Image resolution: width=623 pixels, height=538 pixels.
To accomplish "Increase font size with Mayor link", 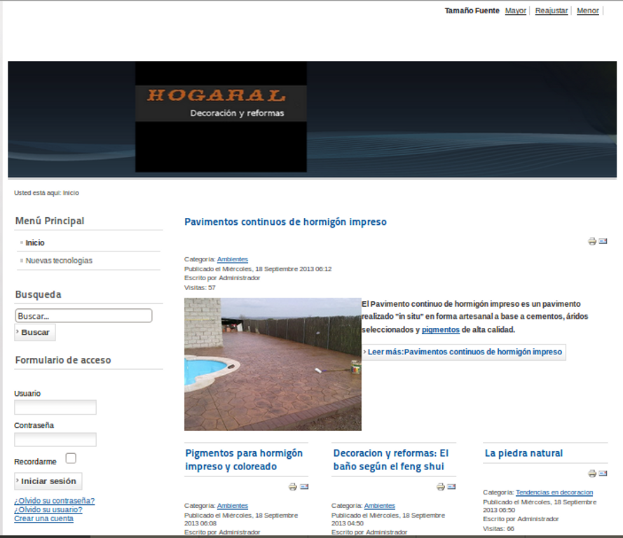I will tap(515, 11).
